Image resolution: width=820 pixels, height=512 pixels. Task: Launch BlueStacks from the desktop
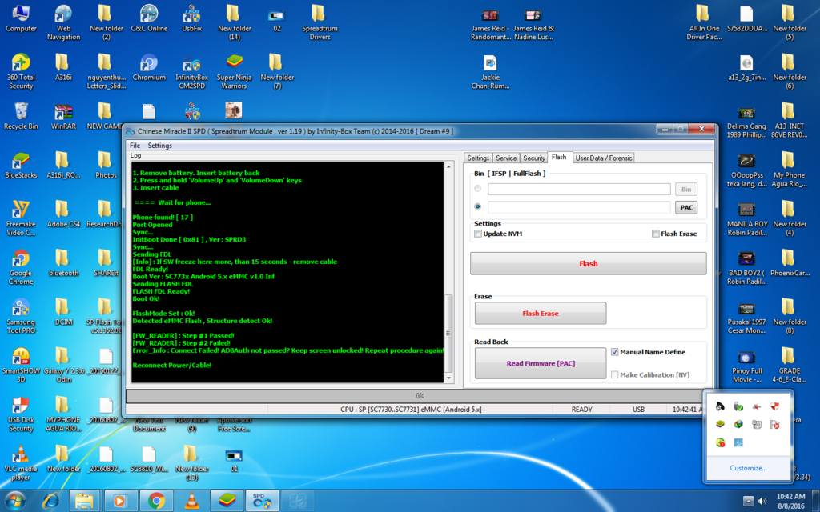pyautogui.click(x=21, y=165)
